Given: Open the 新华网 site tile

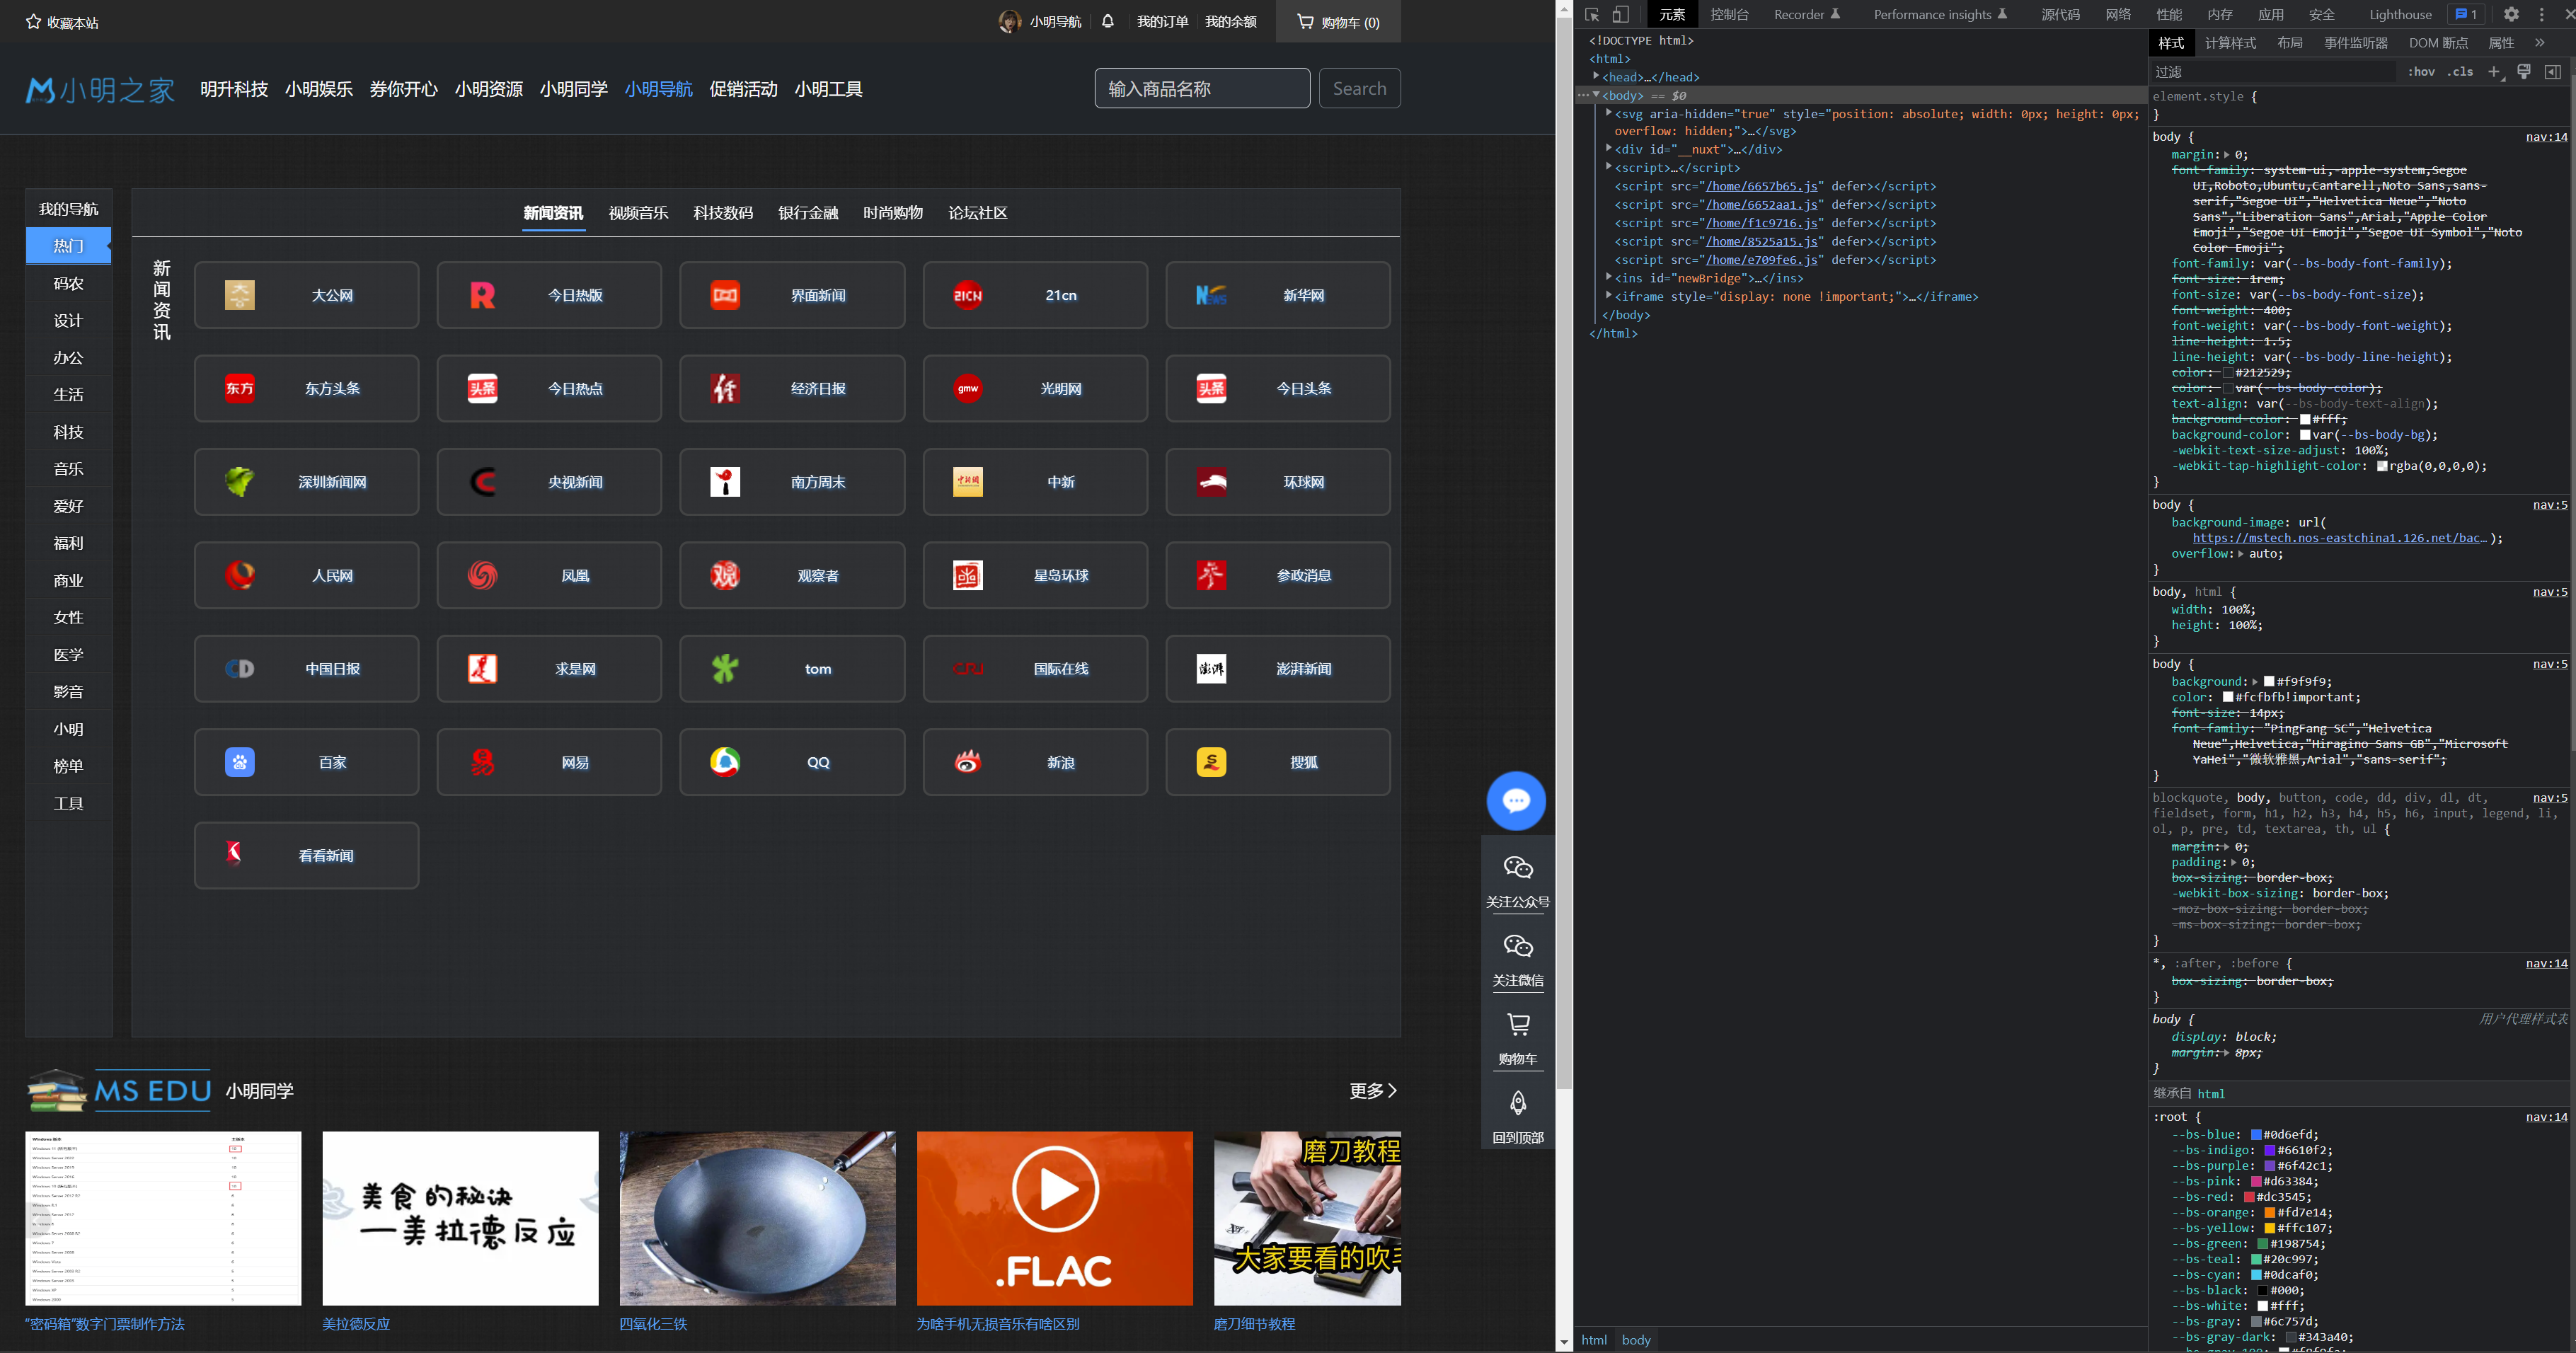Looking at the screenshot, I should coord(1278,295).
